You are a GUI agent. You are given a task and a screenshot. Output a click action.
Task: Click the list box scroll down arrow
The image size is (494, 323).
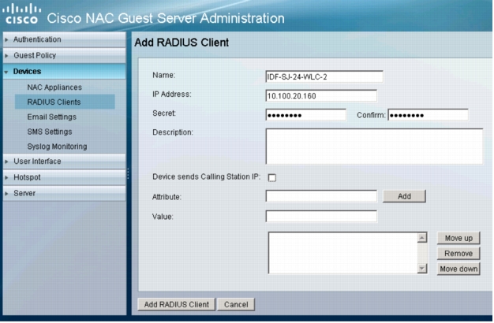tap(422, 269)
